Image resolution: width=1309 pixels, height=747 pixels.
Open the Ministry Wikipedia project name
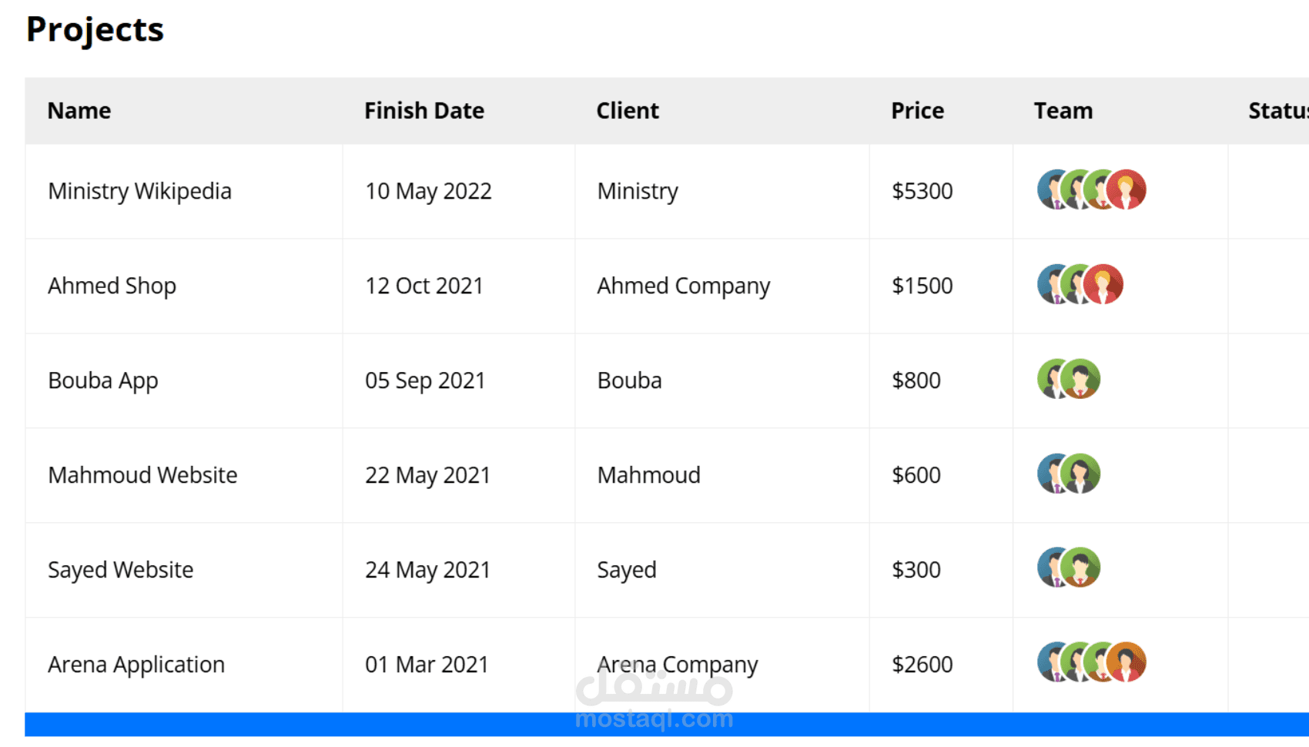(x=139, y=191)
